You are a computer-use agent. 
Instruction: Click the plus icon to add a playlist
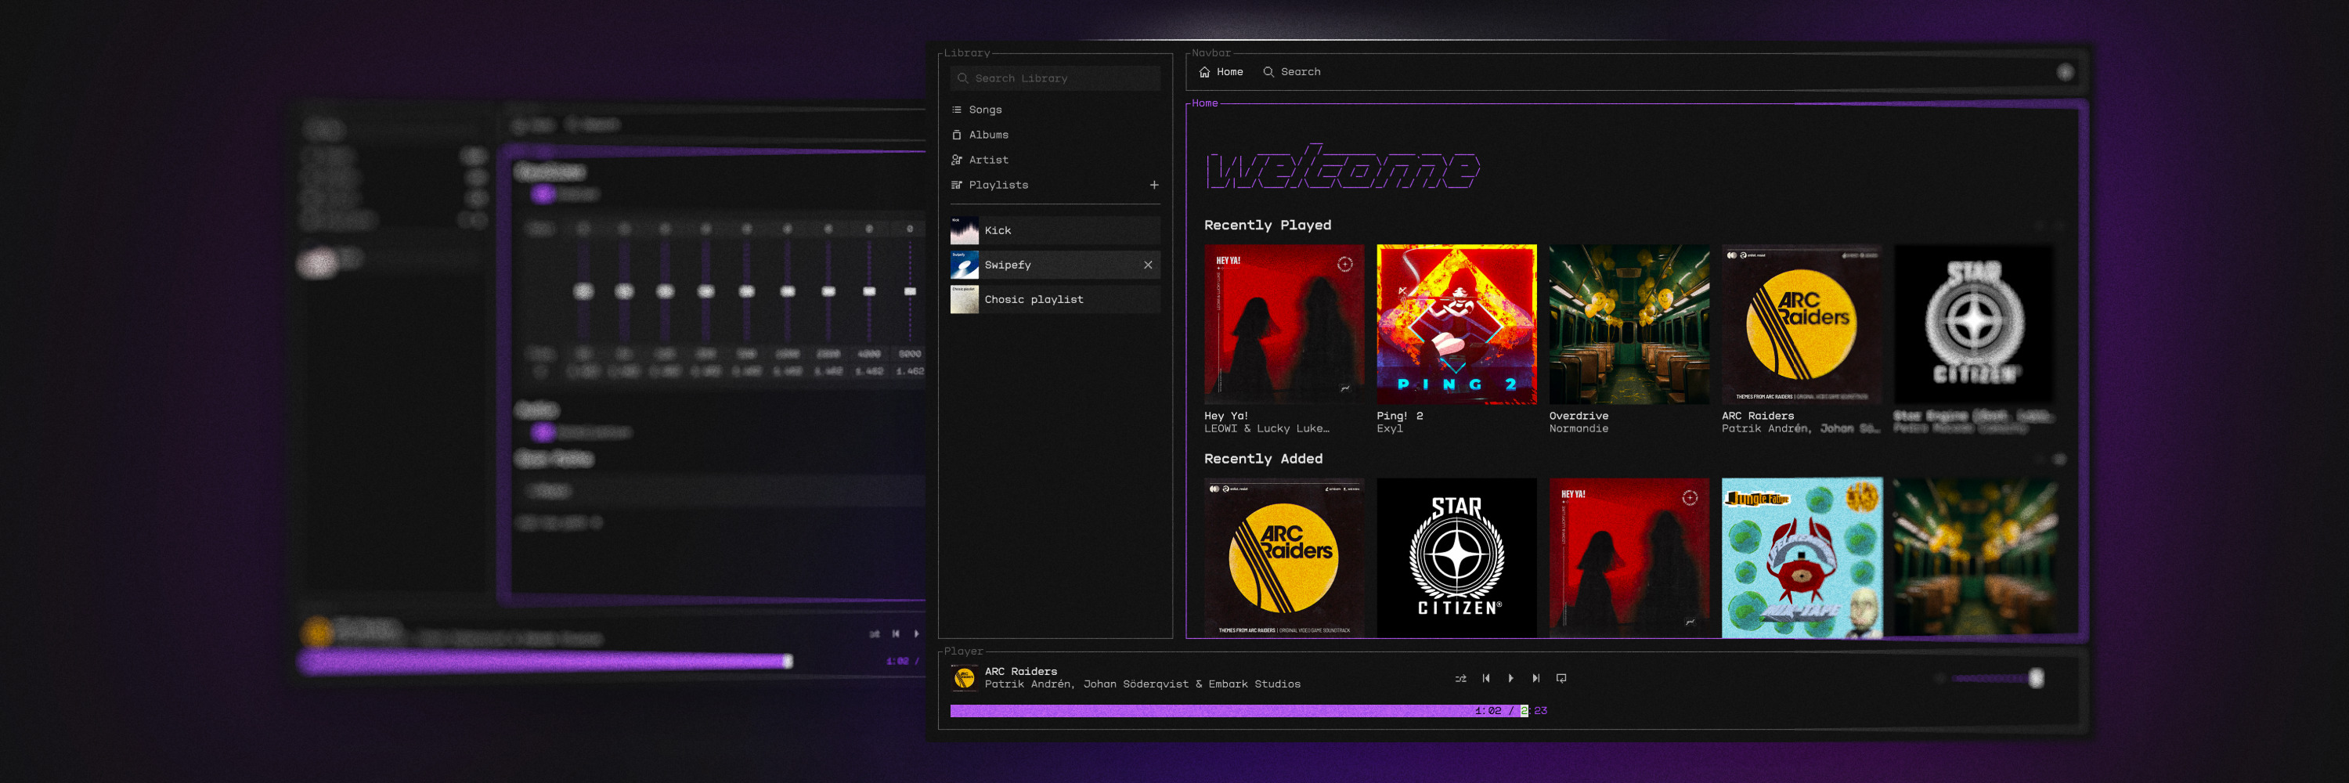pos(1153,185)
